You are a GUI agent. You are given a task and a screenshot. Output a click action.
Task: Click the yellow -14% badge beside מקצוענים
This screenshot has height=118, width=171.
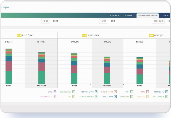coord(151,35)
